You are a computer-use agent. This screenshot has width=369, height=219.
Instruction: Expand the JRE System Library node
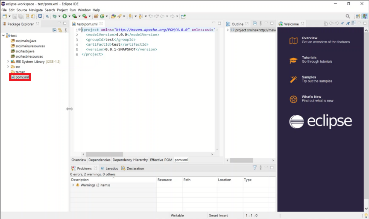tap(8, 61)
